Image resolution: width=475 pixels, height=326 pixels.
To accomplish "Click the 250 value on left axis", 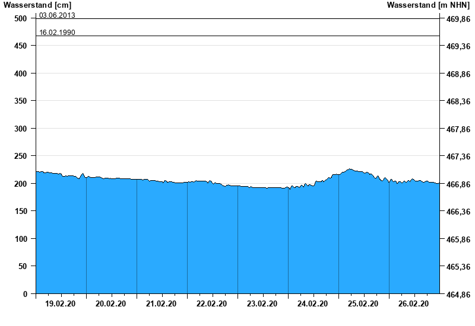I will click(x=21, y=156).
